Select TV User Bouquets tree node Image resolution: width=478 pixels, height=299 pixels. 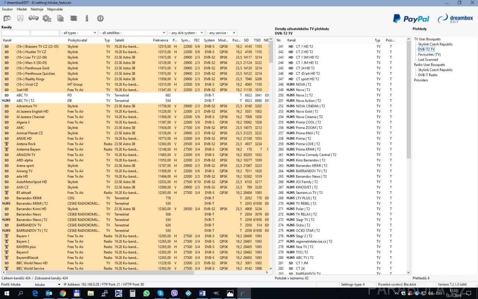coord(427,39)
